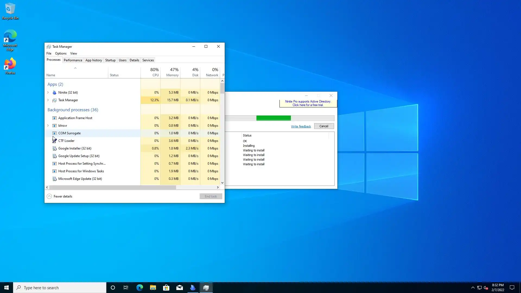Click the Write feedback link
This screenshot has height=293, width=521.
[301, 126]
